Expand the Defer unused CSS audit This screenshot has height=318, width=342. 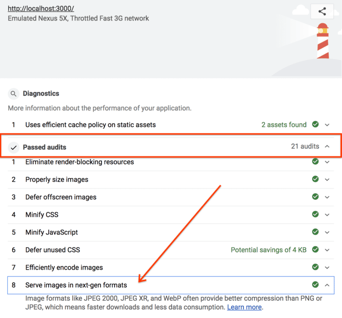[x=327, y=250]
